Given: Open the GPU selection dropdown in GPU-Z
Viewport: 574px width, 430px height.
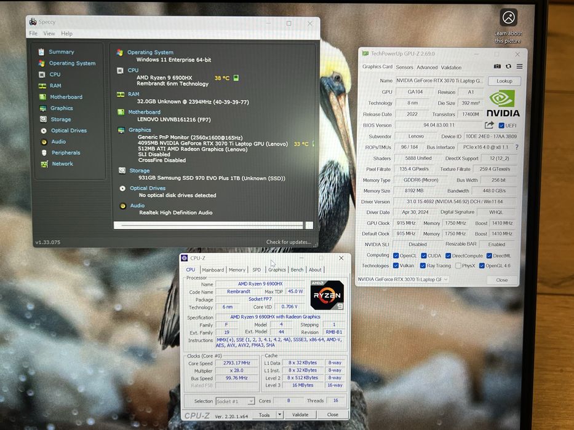Looking at the screenshot, I should [x=403, y=279].
